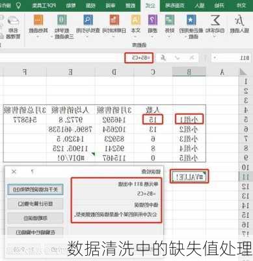Open the Text (文本) functions icon
This screenshot has height=261, width=253.
(136, 20)
